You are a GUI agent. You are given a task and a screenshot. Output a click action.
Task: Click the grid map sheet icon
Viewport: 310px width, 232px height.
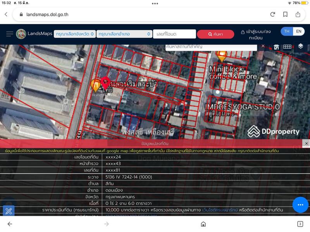pyautogui.click(x=287, y=47)
